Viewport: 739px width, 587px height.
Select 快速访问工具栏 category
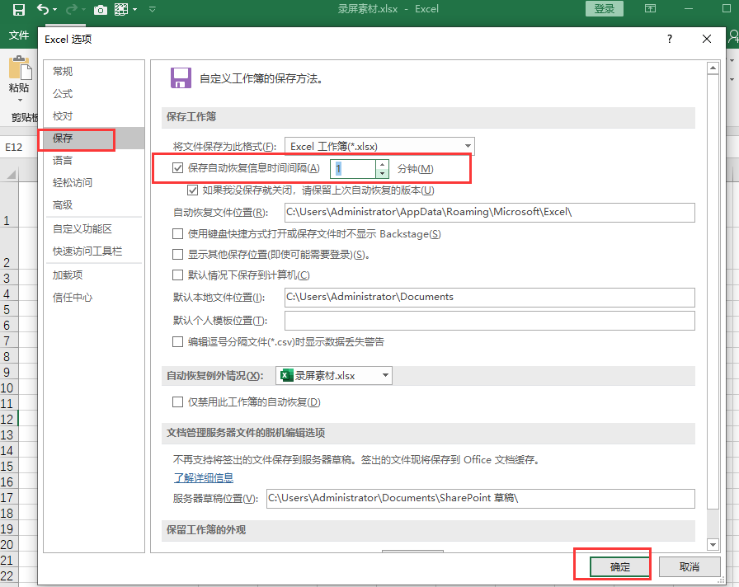click(x=94, y=251)
